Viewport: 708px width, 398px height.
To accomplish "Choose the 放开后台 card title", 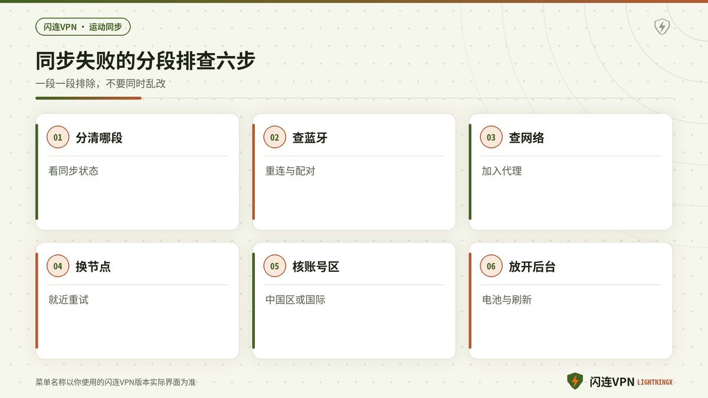I will (x=532, y=267).
